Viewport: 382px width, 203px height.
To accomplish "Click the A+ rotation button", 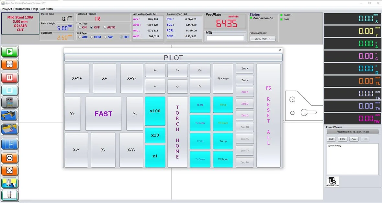I will [155, 71].
